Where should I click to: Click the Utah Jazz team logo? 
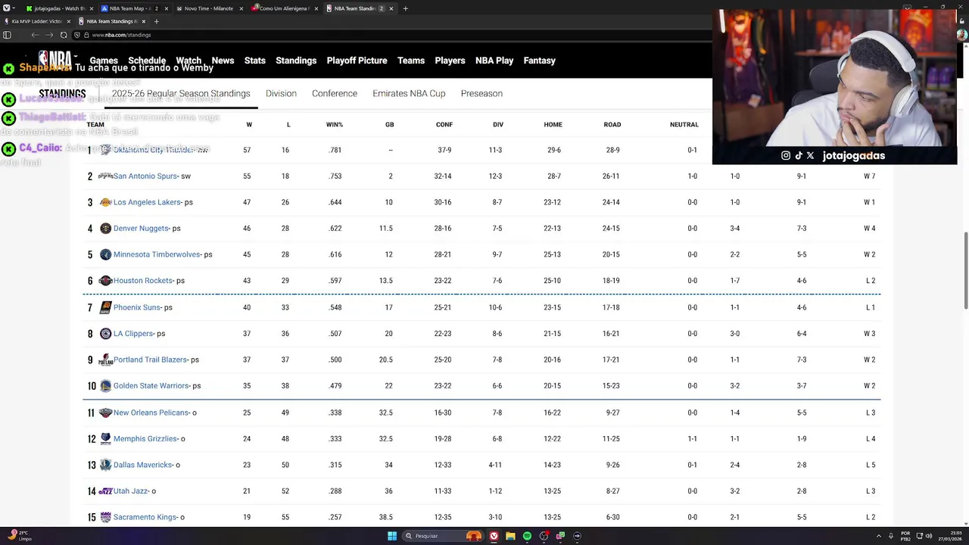[105, 491]
